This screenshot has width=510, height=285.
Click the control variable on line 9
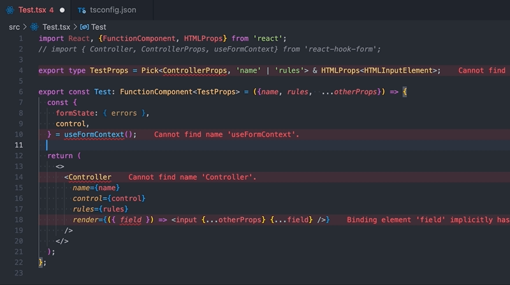pos(71,124)
